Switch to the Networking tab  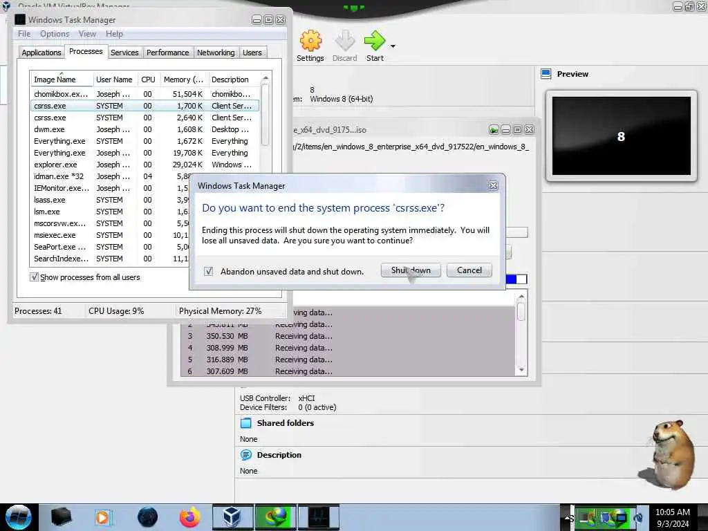pos(216,53)
